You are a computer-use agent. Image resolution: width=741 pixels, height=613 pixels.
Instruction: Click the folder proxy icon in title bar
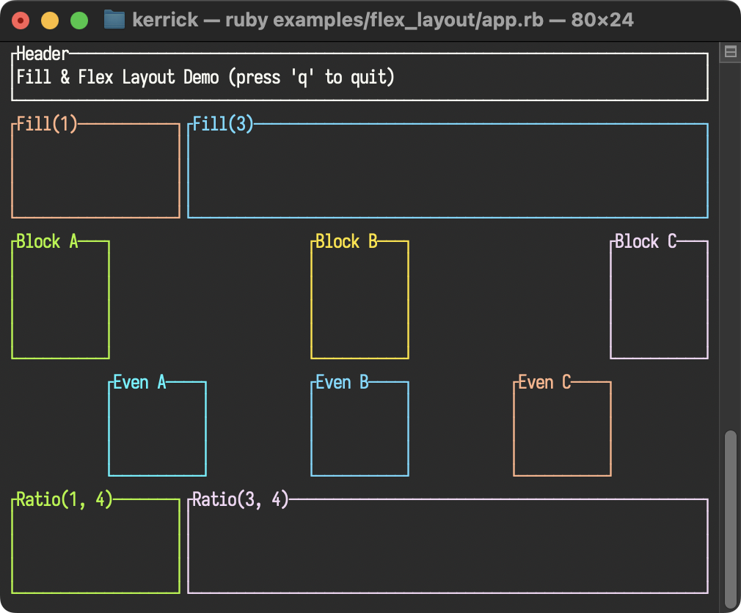click(x=114, y=19)
